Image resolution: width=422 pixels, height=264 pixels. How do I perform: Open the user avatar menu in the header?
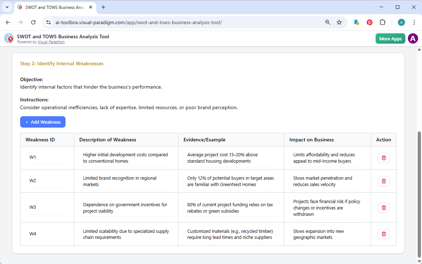click(413, 38)
